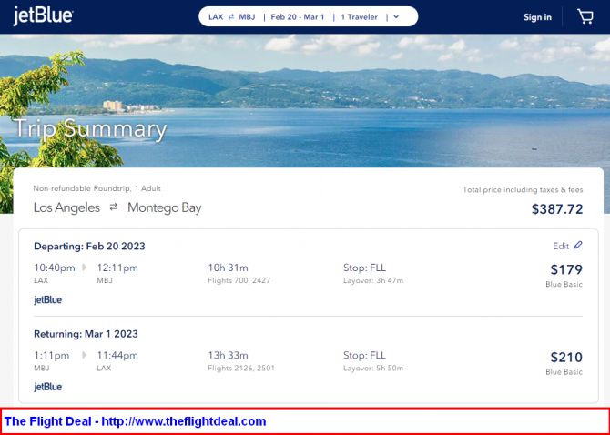Click the 11:44pm return arrival time
610x435 pixels.
pos(117,355)
